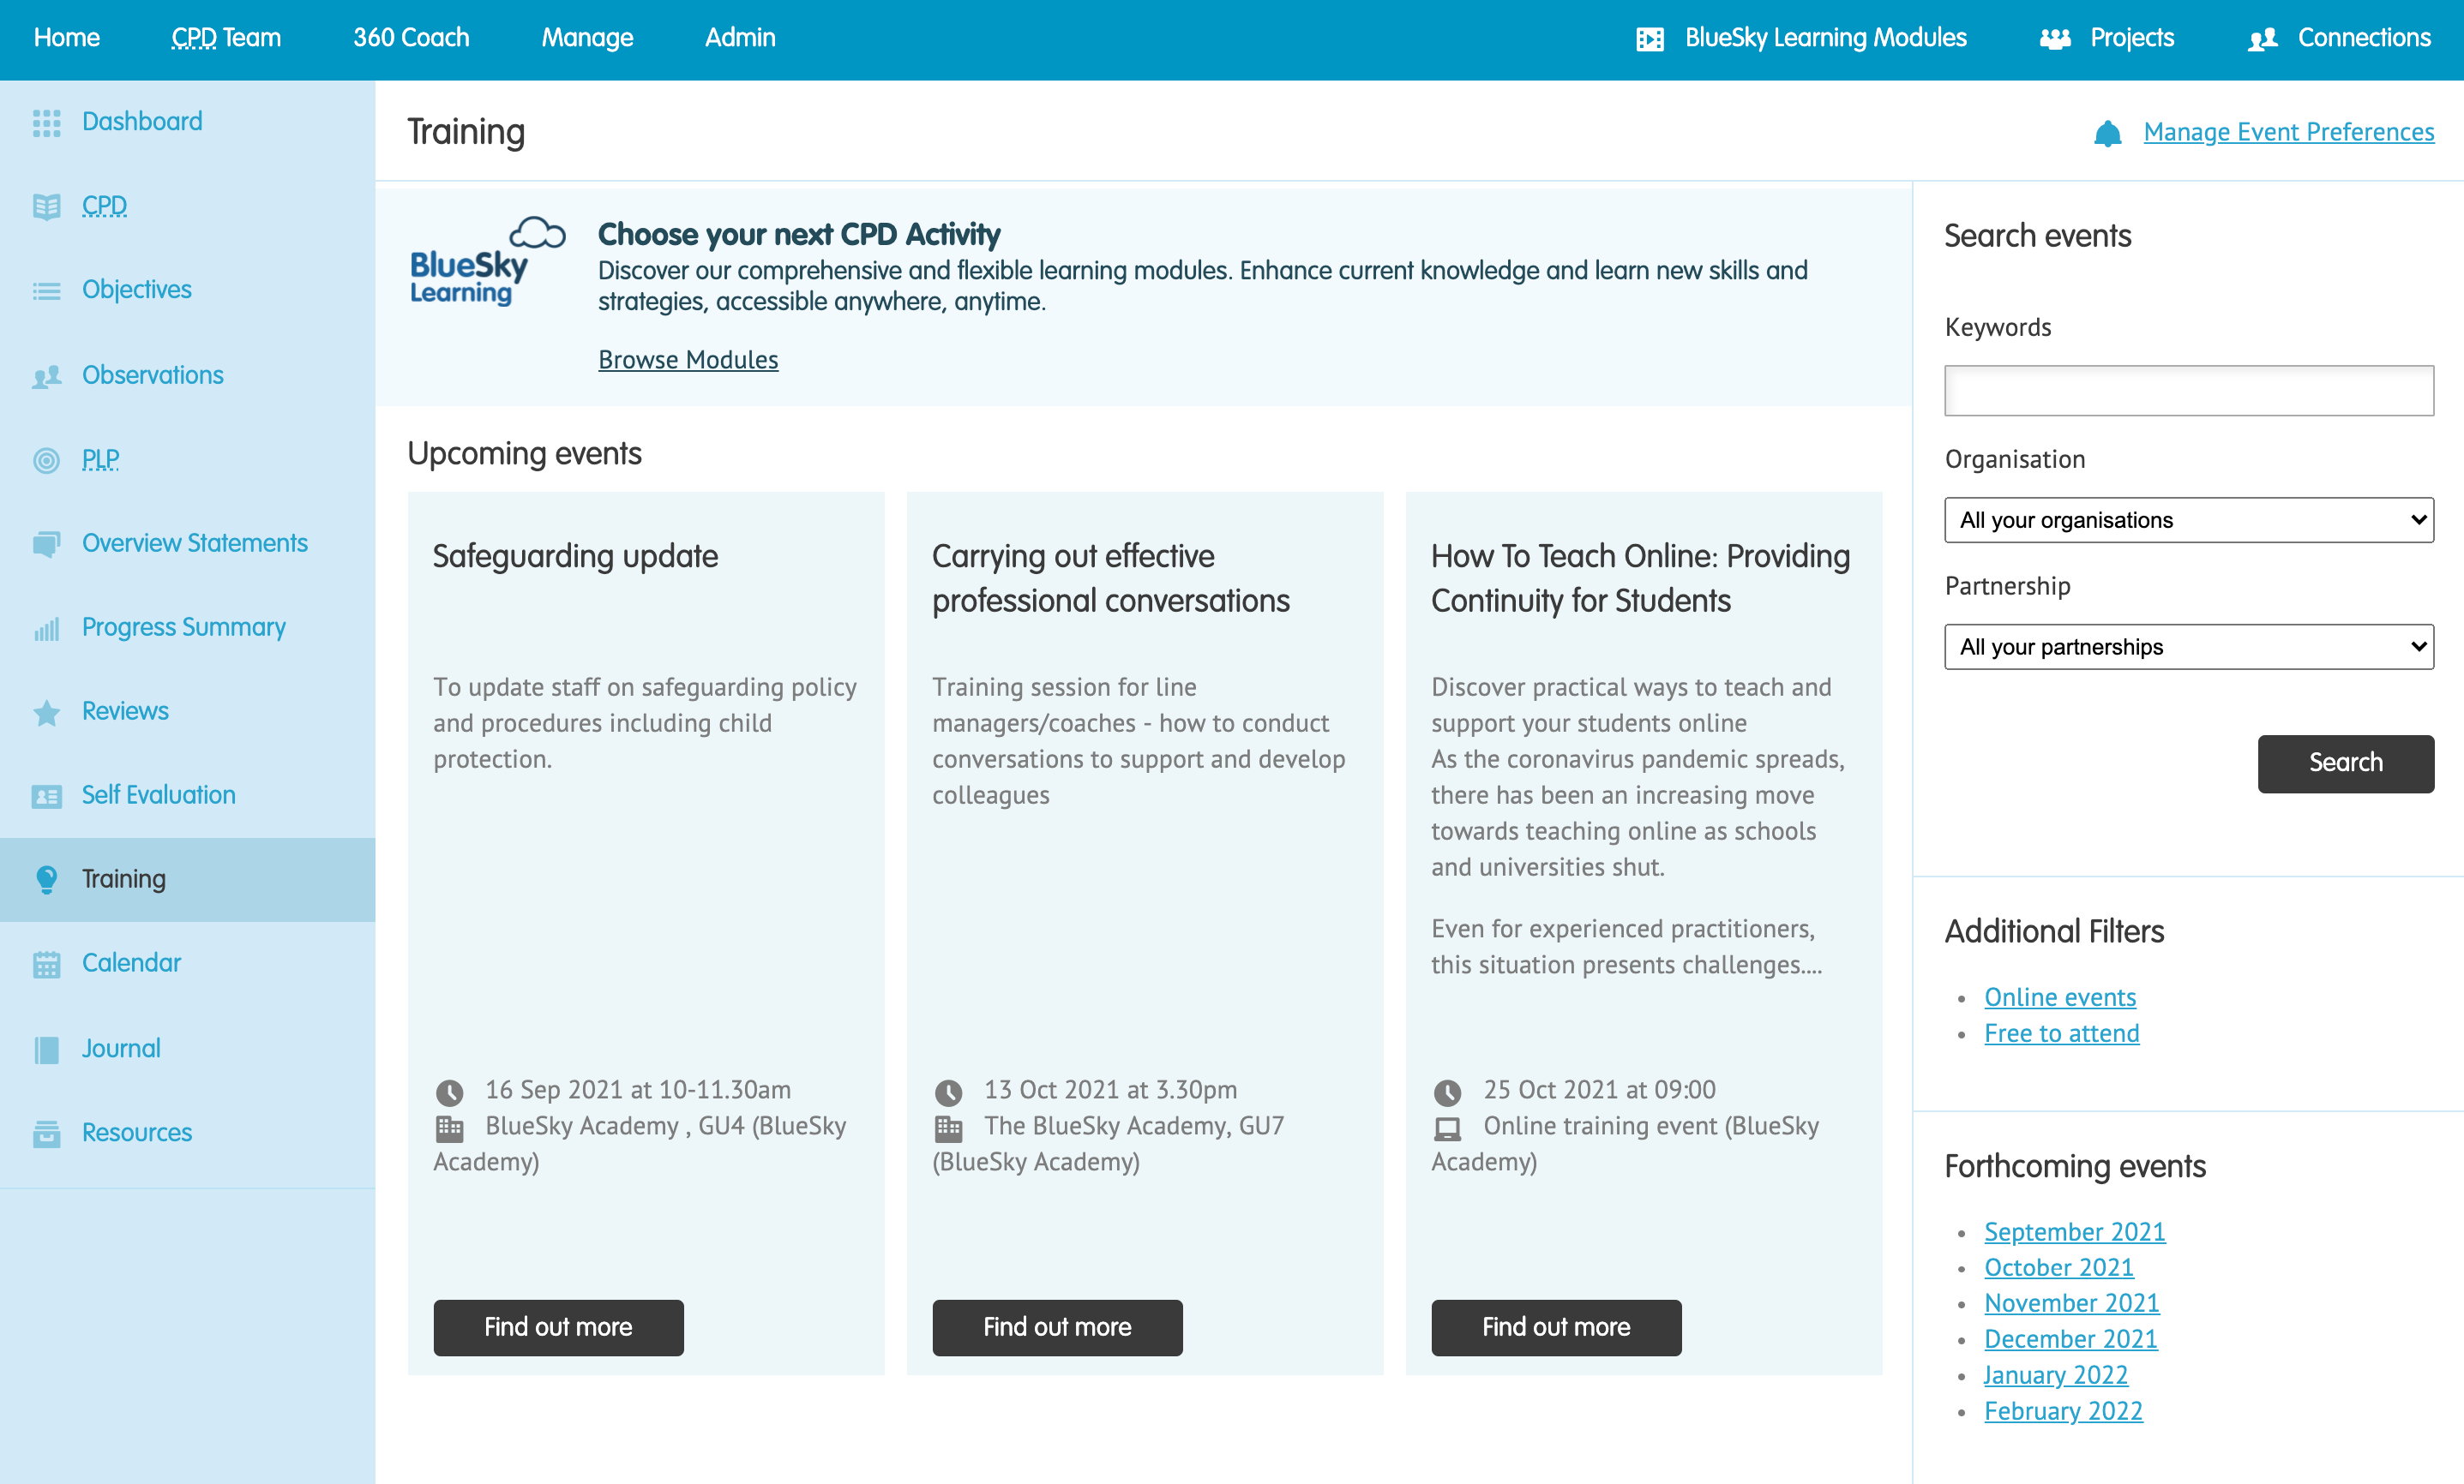This screenshot has height=1484, width=2464.
Task: Click the building icon on Safeguarding update card
Action: [449, 1128]
